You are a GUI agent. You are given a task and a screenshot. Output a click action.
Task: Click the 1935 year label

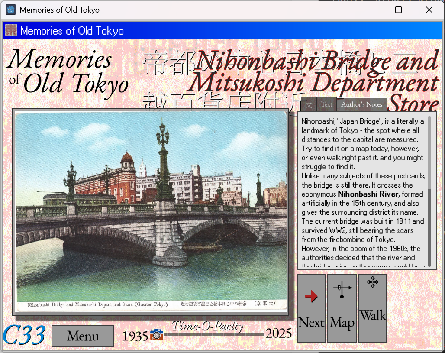135,336
